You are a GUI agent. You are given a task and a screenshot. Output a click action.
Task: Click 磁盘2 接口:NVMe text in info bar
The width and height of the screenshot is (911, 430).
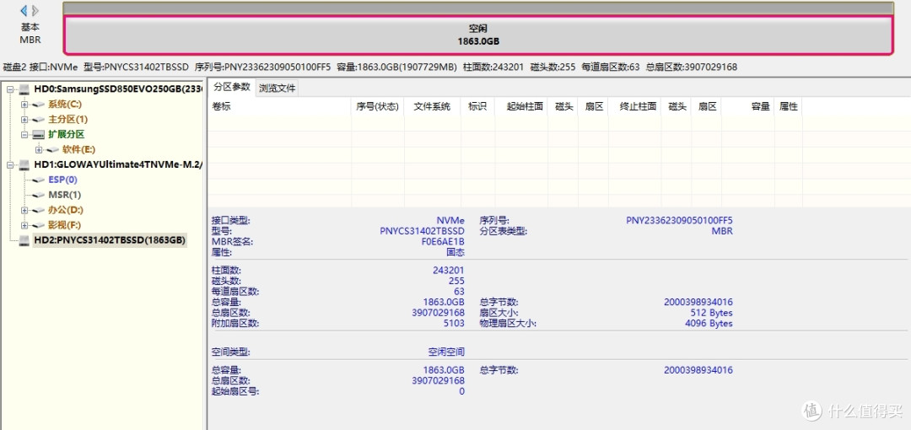point(40,67)
